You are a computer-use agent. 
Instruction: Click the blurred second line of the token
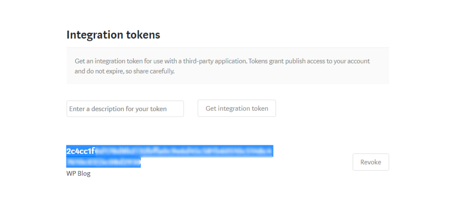click(x=104, y=162)
